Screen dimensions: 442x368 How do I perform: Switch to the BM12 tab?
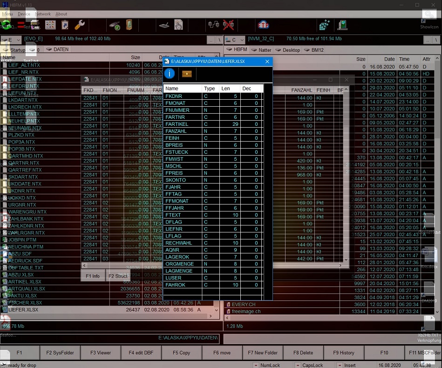tap(314, 50)
